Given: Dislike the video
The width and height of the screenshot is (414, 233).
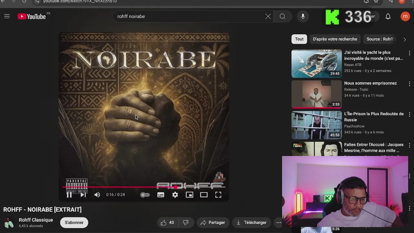Looking at the screenshot, I should point(186,223).
